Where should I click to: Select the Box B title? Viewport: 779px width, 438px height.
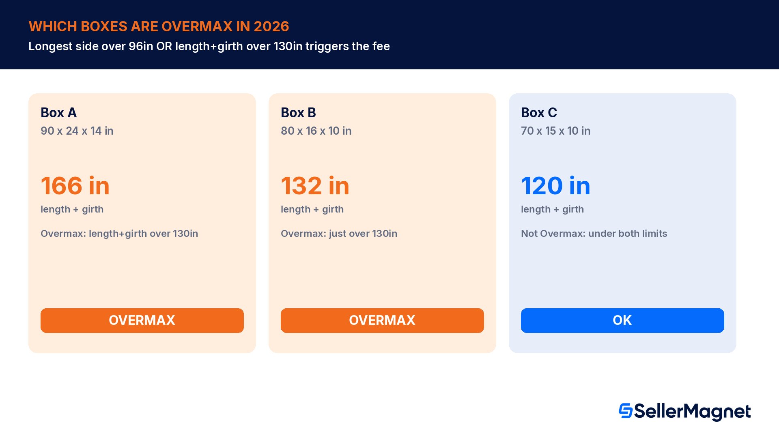298,112
